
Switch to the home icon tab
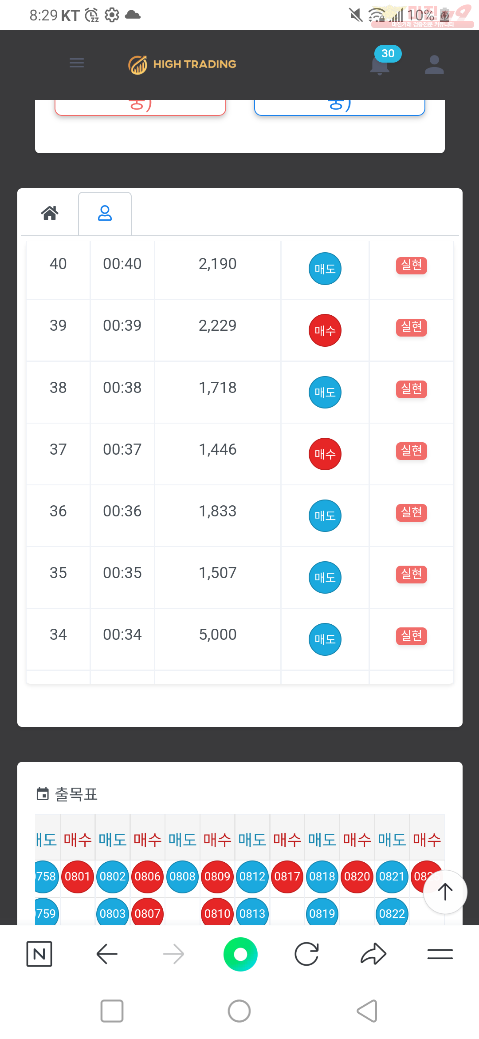[x=50, y=213]
